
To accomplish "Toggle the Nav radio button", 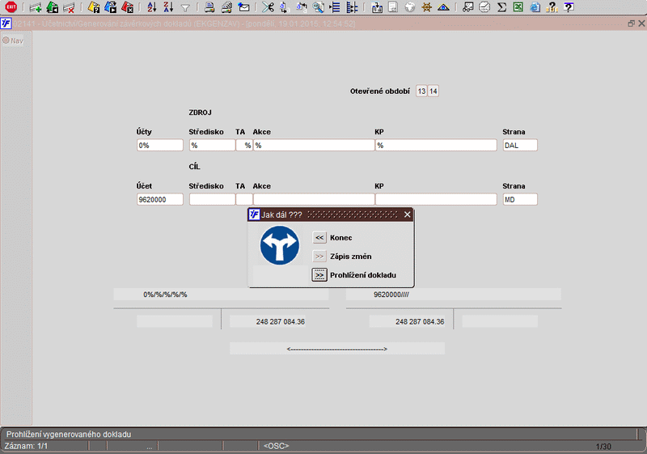I will pyautogui.click(x=6, y=40).
